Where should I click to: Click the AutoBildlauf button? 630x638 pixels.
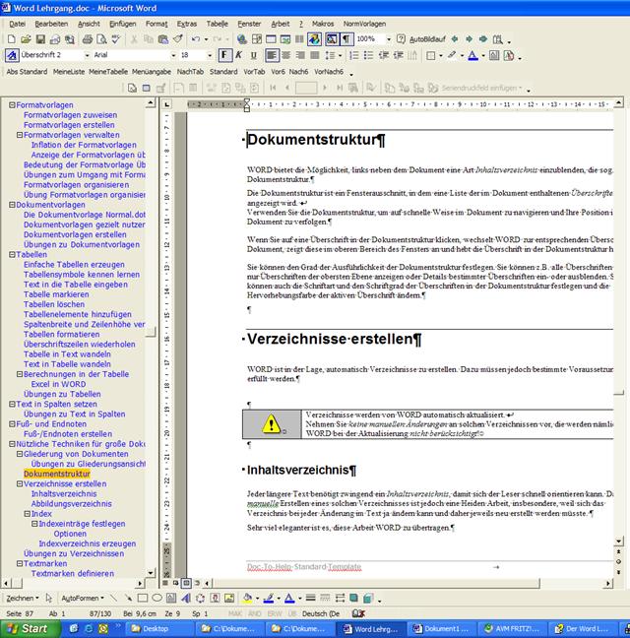point(422,38)
